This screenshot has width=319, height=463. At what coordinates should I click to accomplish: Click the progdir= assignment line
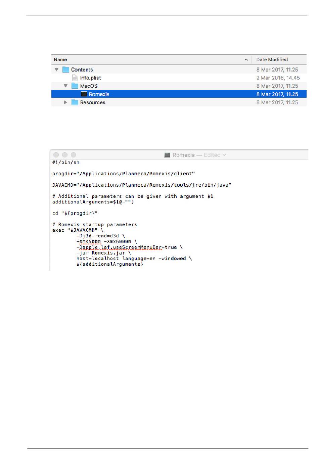coord(124,174)
